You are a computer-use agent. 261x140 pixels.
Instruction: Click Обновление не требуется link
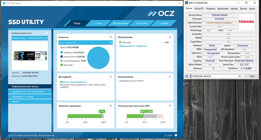click(133, 46)
